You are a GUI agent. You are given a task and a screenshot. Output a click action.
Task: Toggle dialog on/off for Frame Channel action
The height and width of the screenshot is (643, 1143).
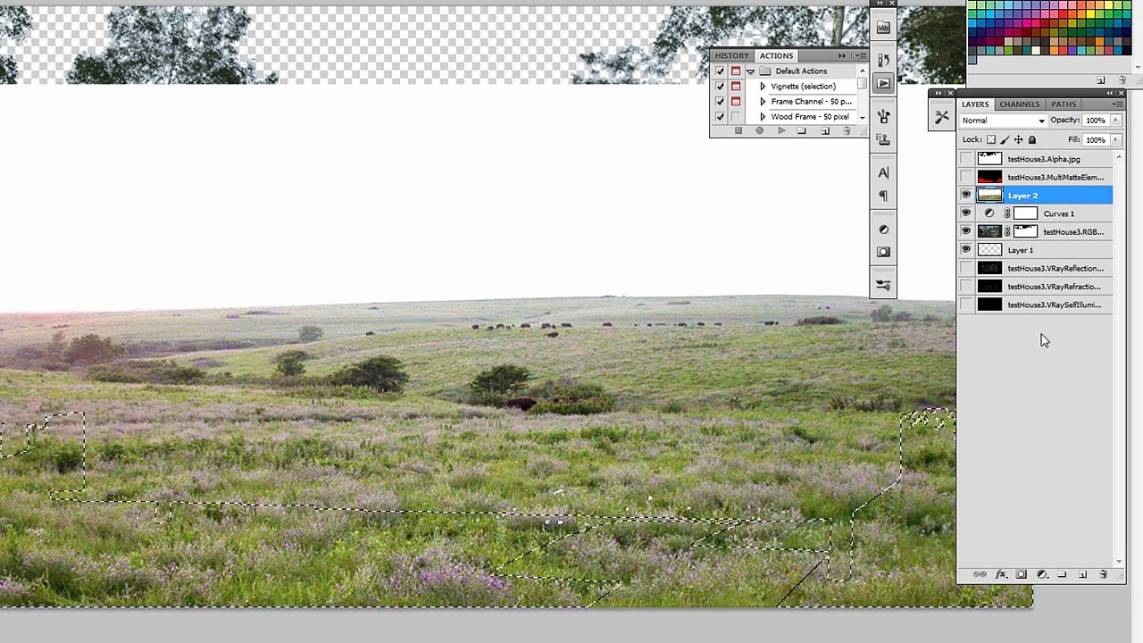click(736, 102)
